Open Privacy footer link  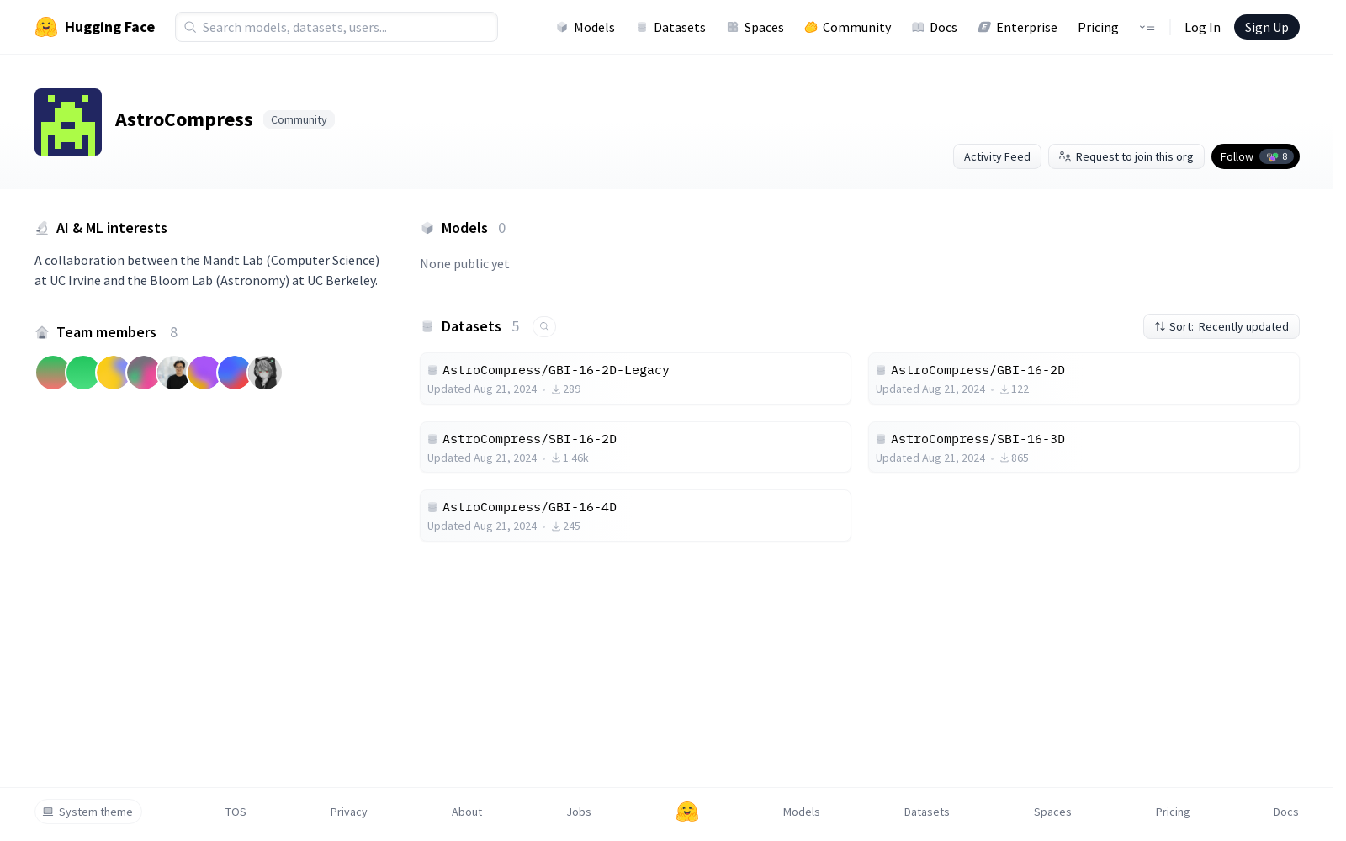tap(348, 812)
